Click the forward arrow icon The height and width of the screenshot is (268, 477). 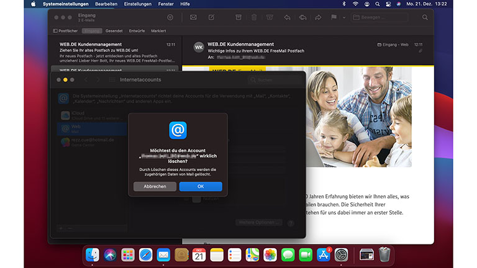click(319, 17)
